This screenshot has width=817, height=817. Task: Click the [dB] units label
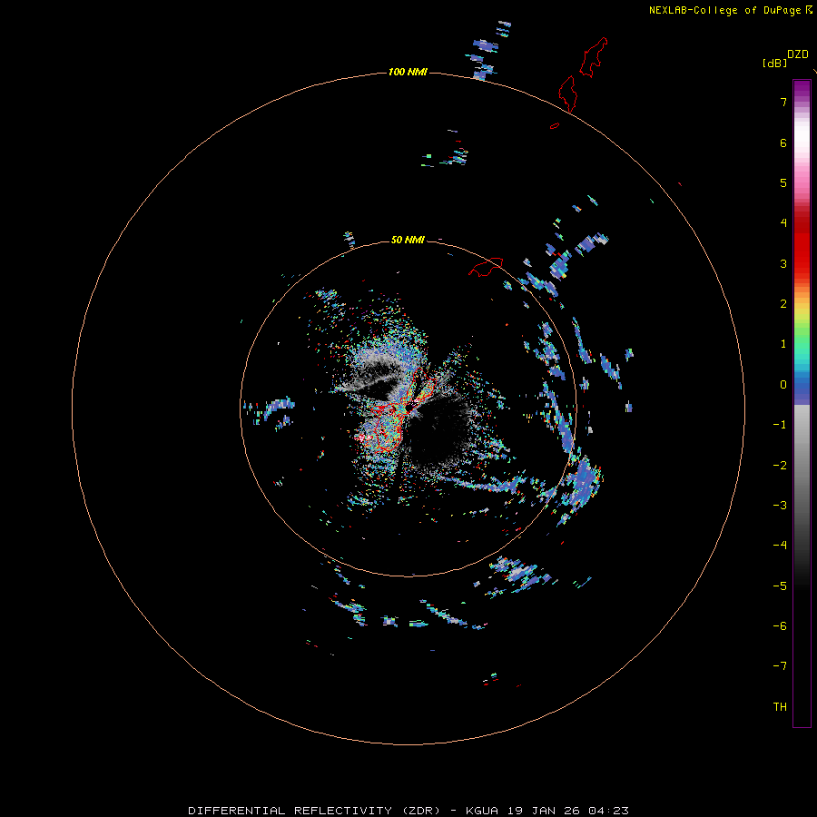(x=775, y=64)
